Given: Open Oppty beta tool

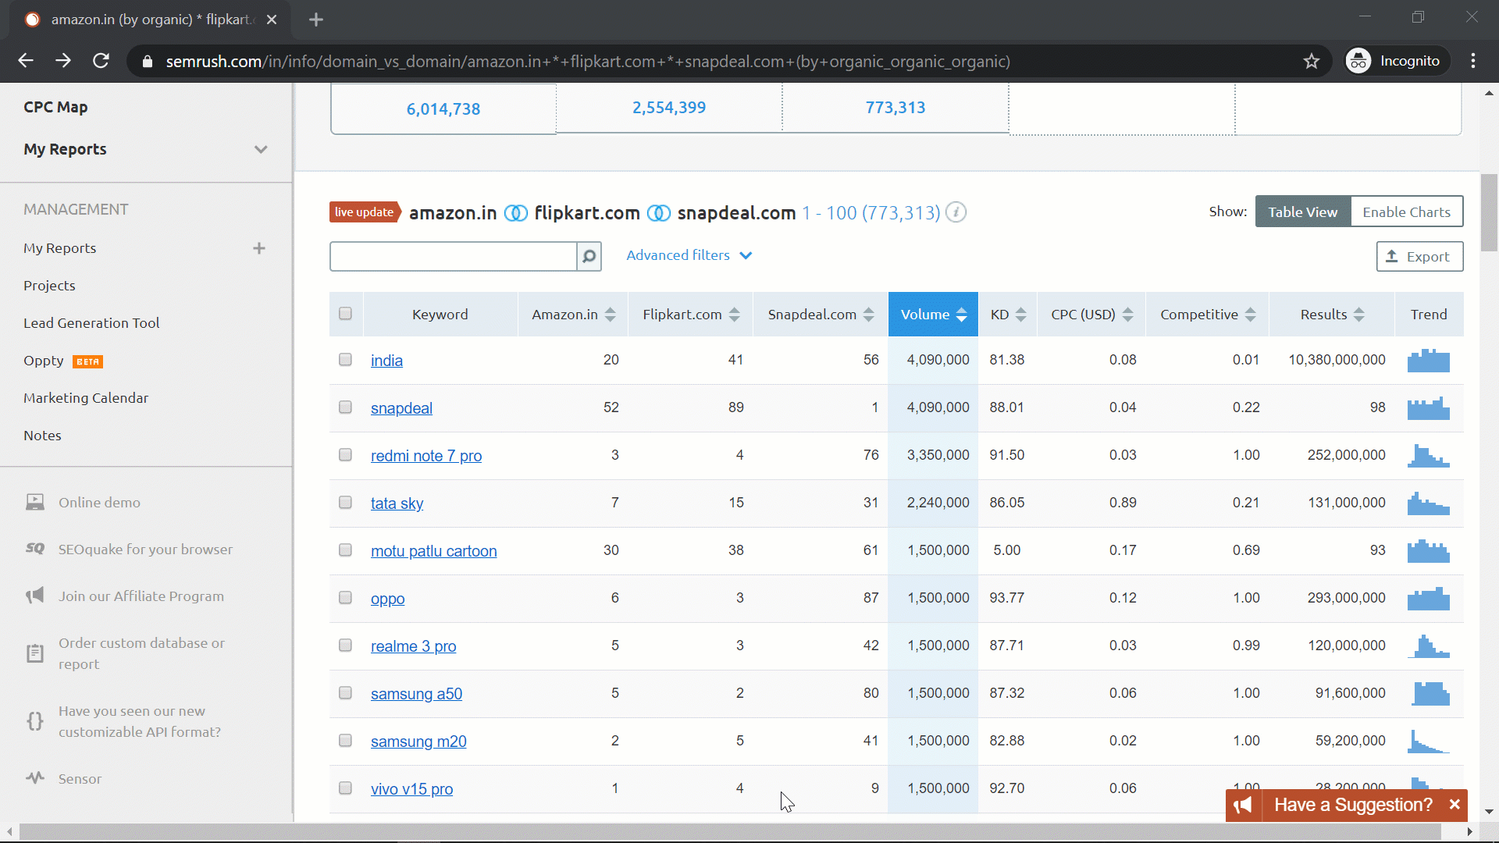Looking at the screenshot, I should click(62, 361).
